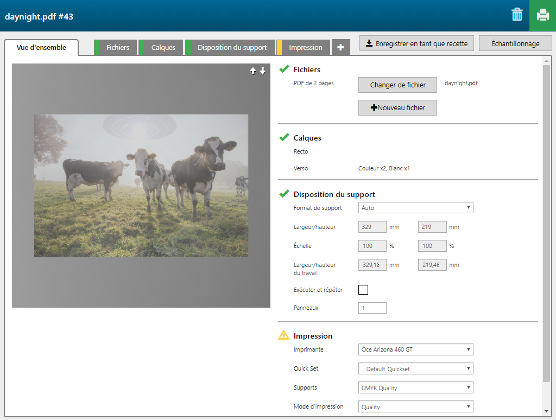Expand the Mode d'impression dropdown
This screenshot has width=556, height=420.
[415, 406]
